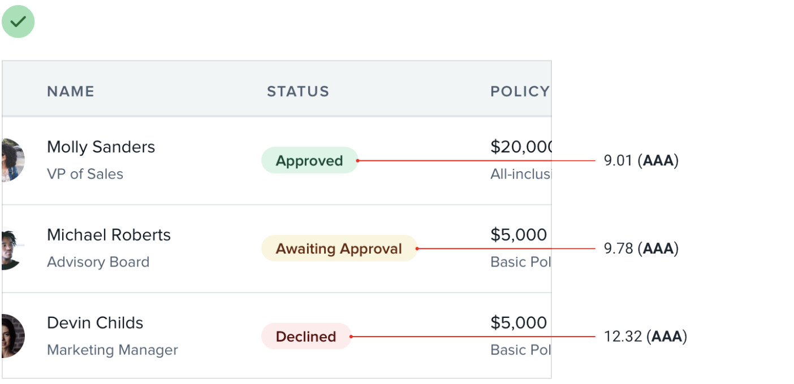The width and height of the screenshot is (794, 384).
Task: Select the yellow Awaiting Approval badge
Action: coord(339,249)
